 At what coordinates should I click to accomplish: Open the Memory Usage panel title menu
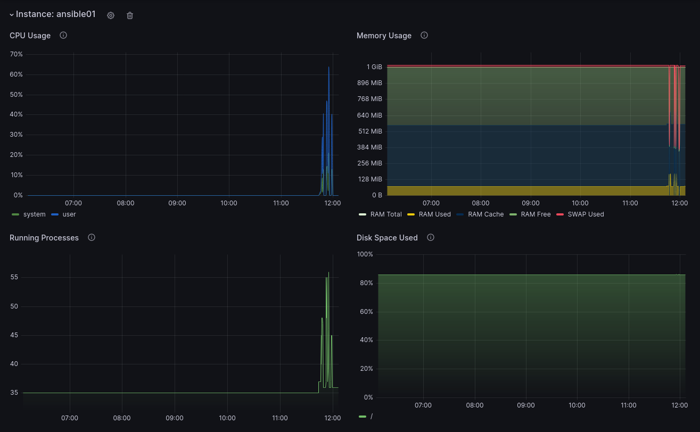384,35
